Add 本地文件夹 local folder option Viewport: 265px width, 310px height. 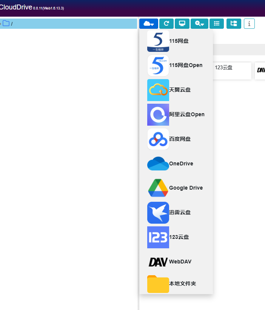[182, 284]
